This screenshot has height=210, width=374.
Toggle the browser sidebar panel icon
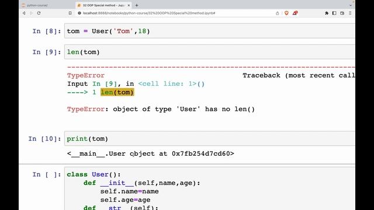click(334, 13)
